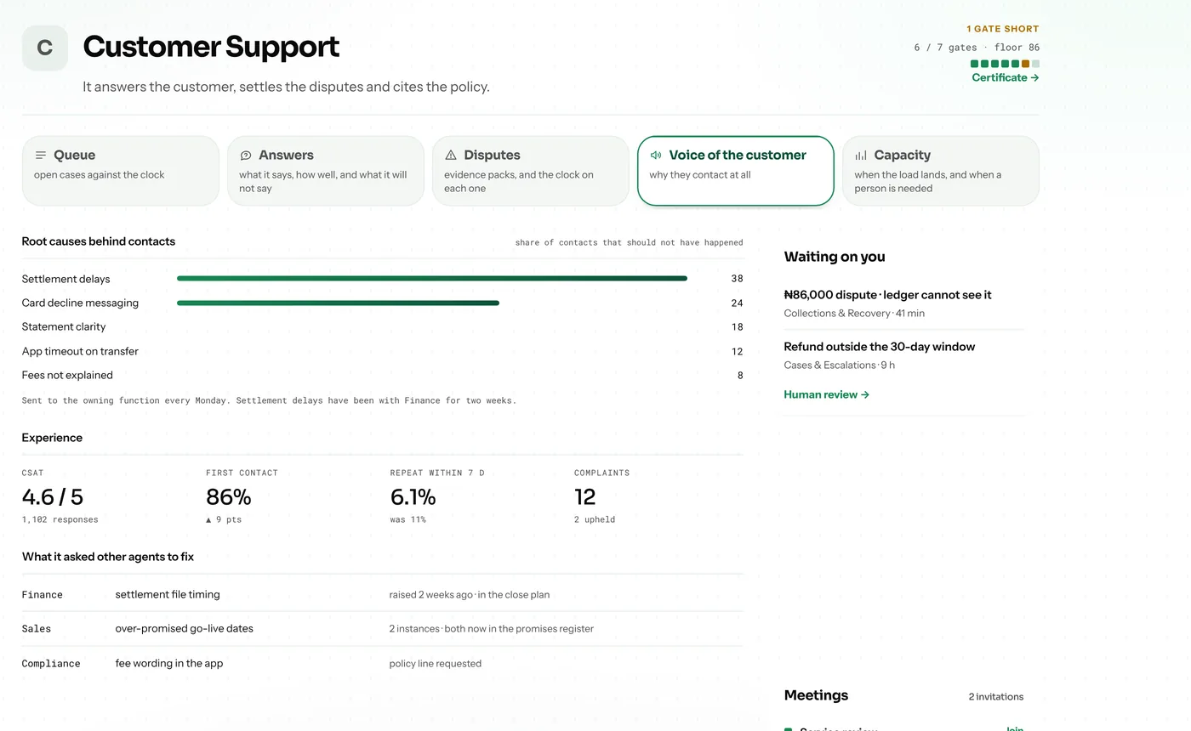Image resolution: width=1191 pixels, height=731 pixels.
Task: Click the gate progress squares indicator
Action: (x=1005, y=64)
